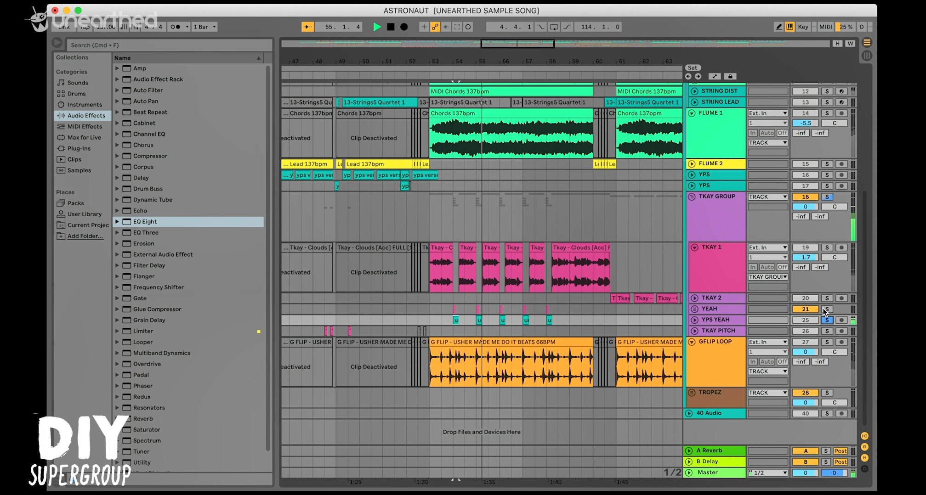The image size is (926, 495).
Task: Toggle the track 18 TKAY GROUP activator
Action: [805, 197]
